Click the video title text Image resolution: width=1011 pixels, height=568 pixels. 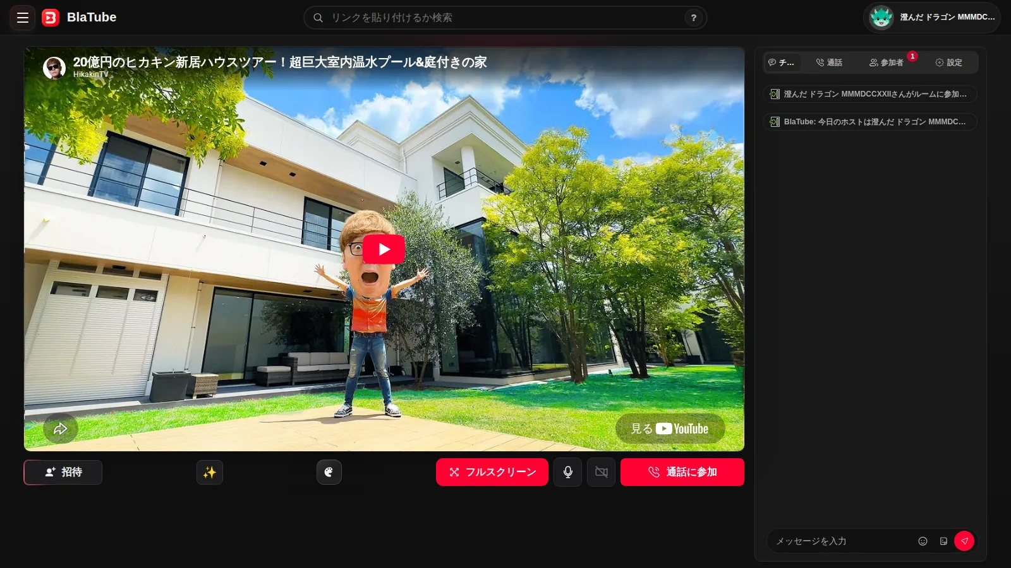(x=280, y=62)
